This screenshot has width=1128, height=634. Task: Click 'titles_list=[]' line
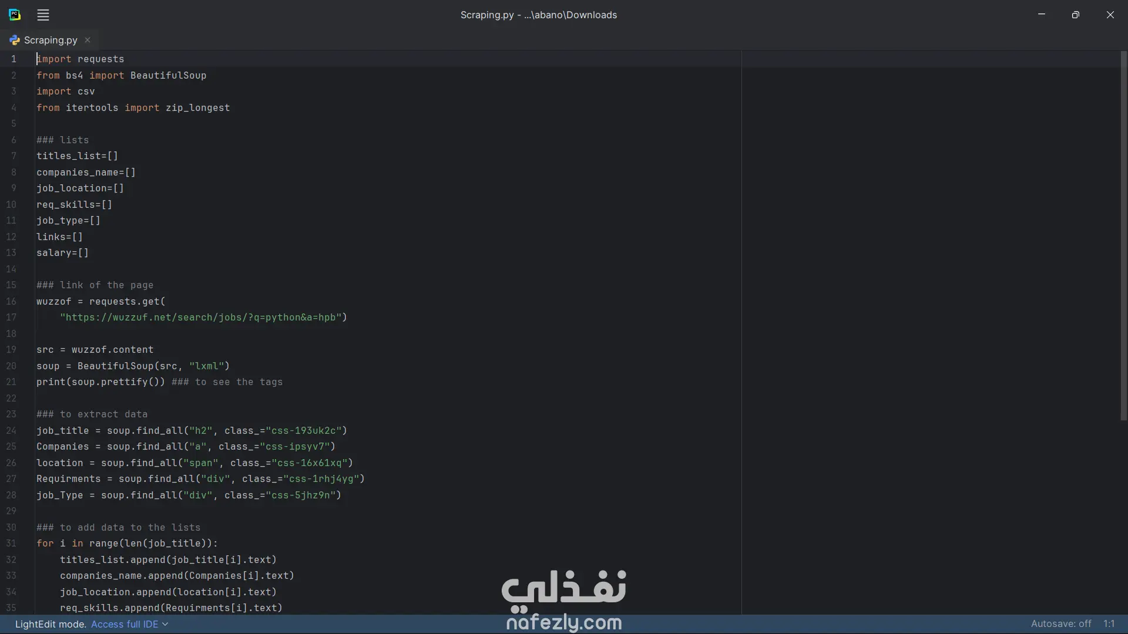[77, 156]
